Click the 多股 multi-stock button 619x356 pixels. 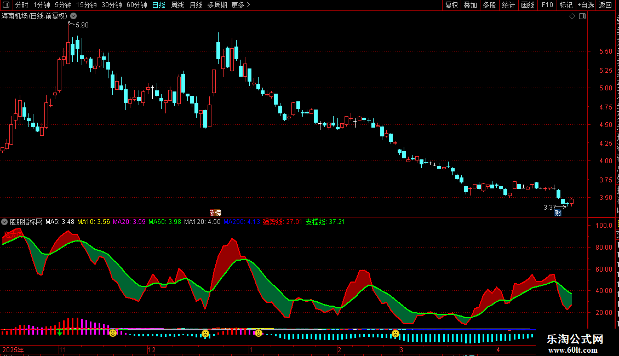(489, 5)
